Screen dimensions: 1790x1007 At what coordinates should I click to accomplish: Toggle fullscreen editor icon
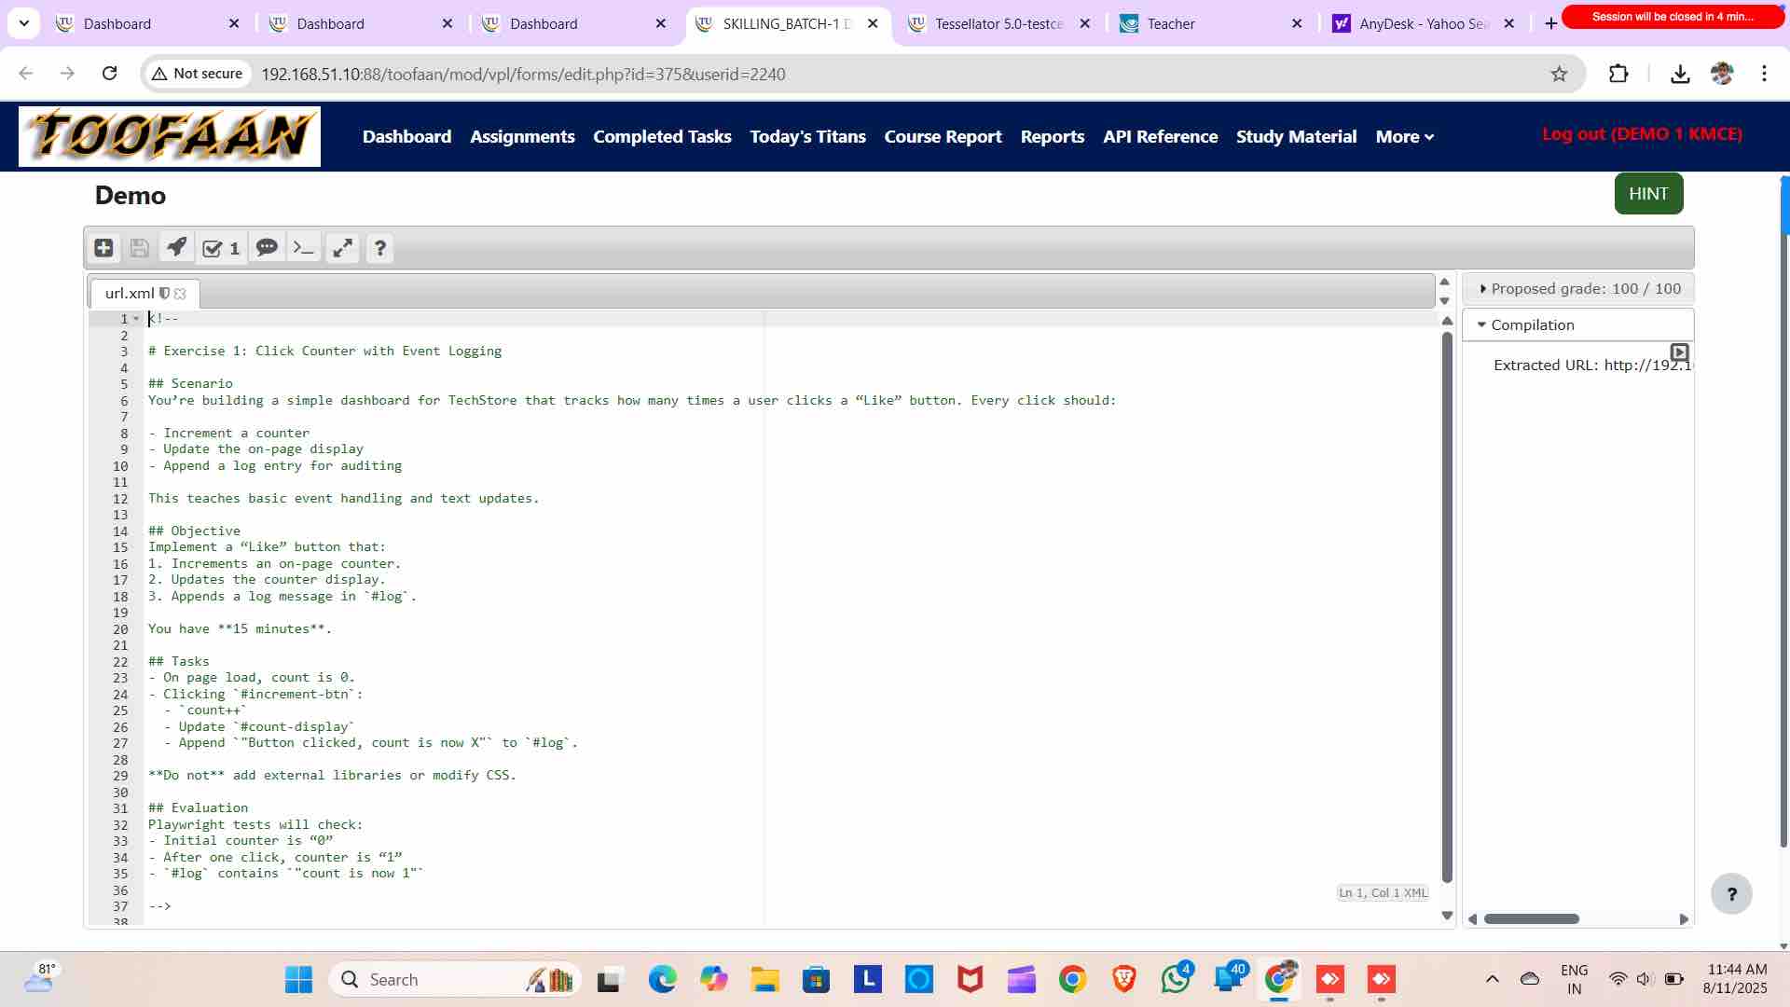343,248
